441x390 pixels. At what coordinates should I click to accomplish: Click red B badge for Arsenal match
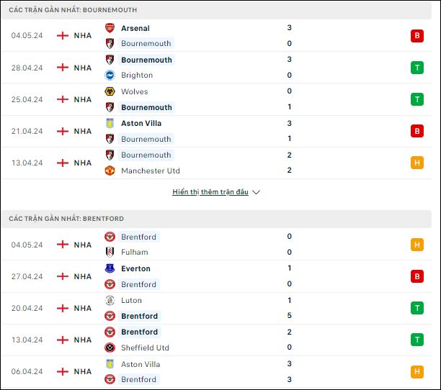point(416,36)
